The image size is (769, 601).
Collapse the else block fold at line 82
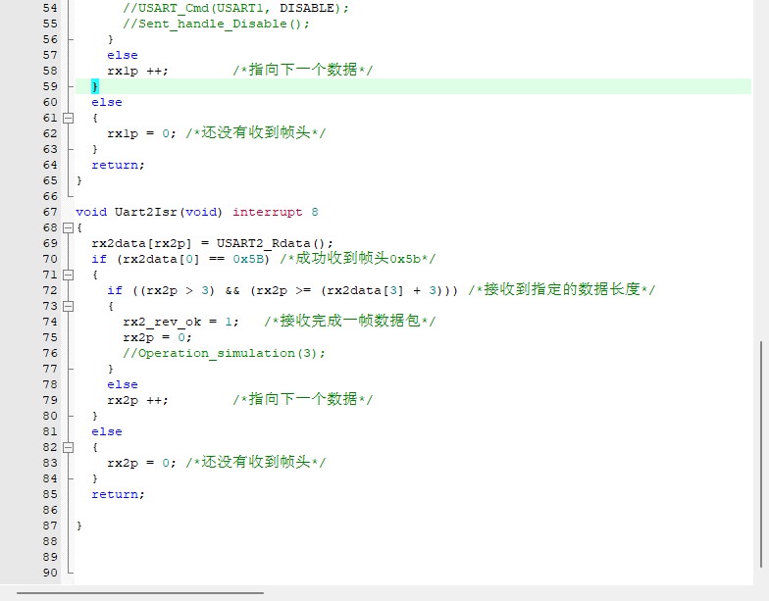pos(69,447)
